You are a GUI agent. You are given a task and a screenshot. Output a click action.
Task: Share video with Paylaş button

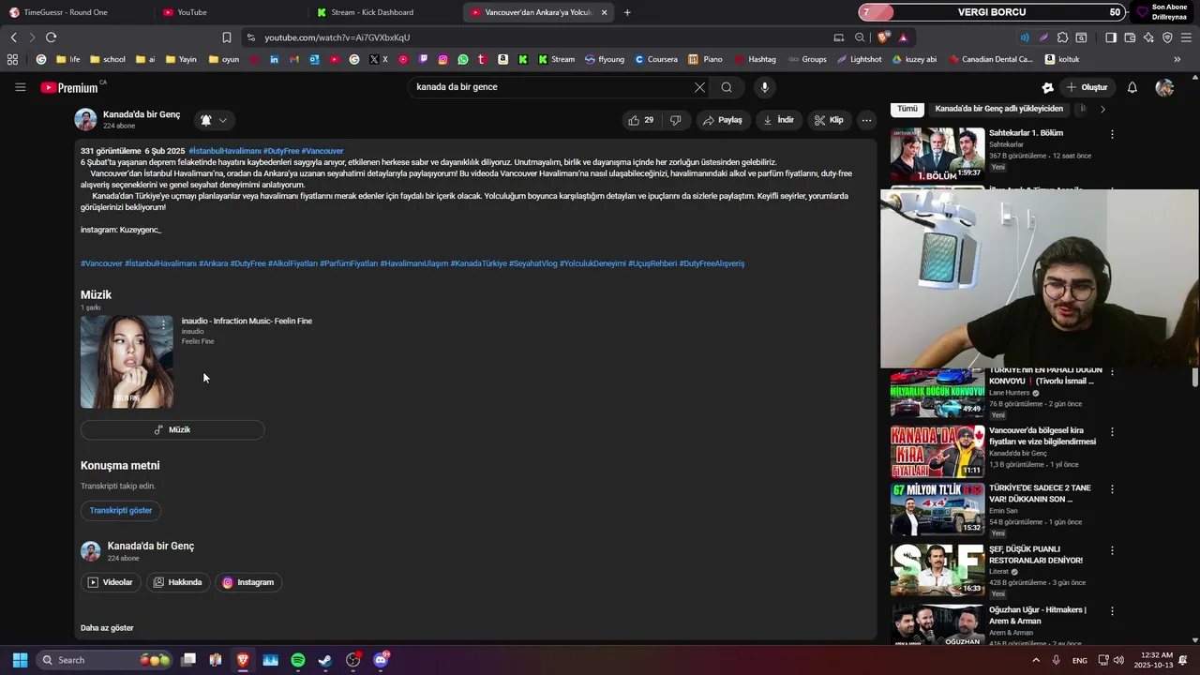[x=723, y=120]
